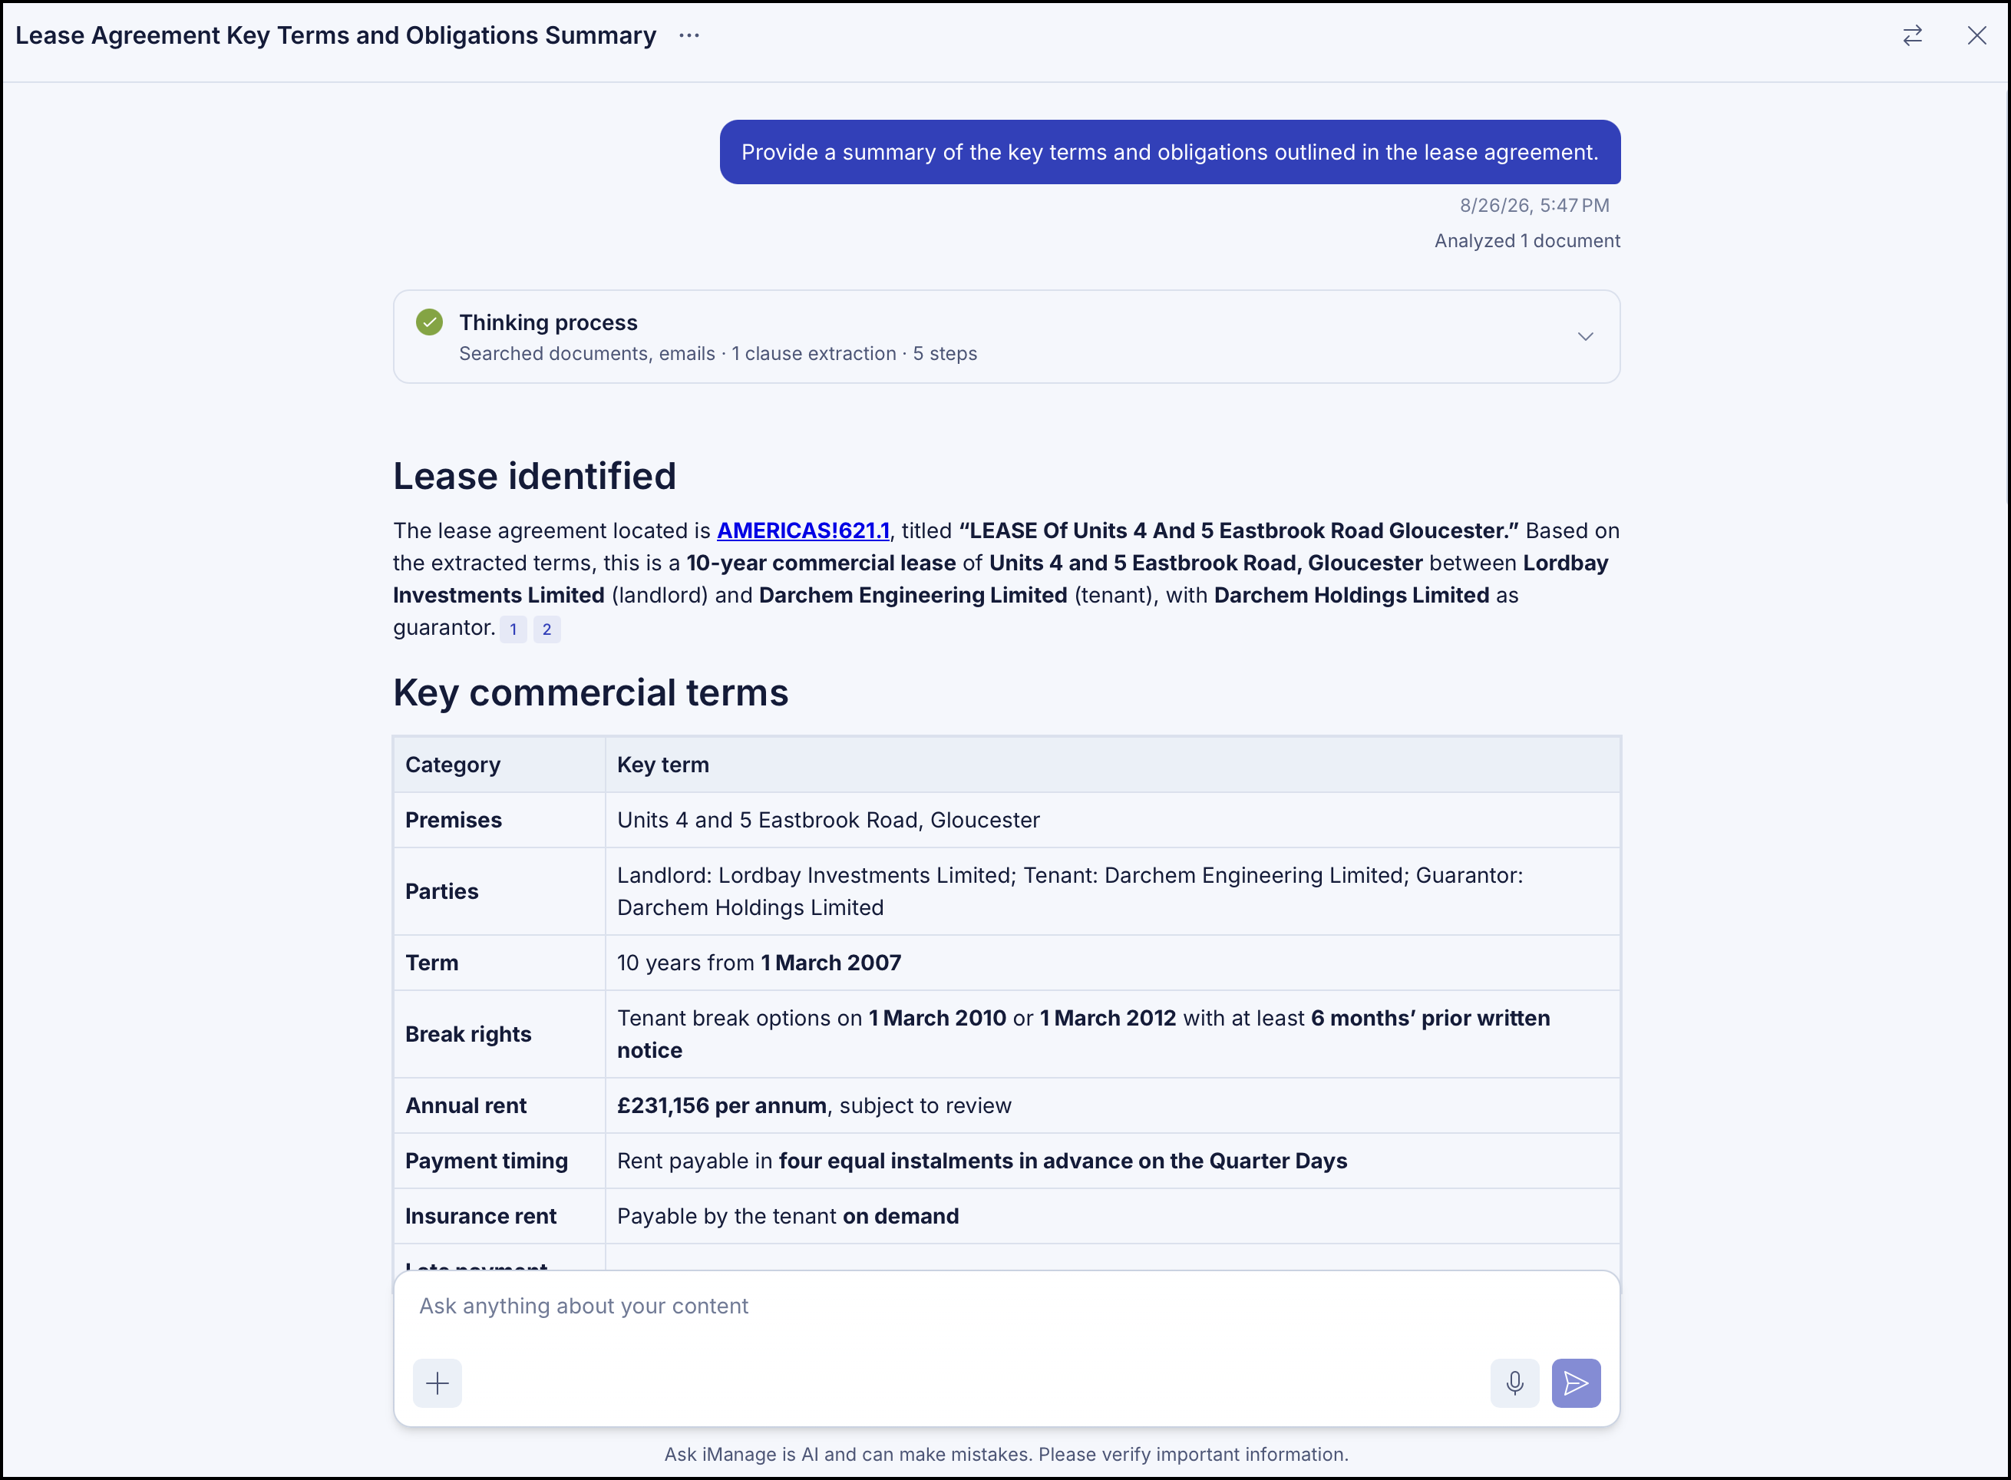Select the '£231,156 per annum' rent value
2011x1480 pixels.
click(x=721, y=1105)
